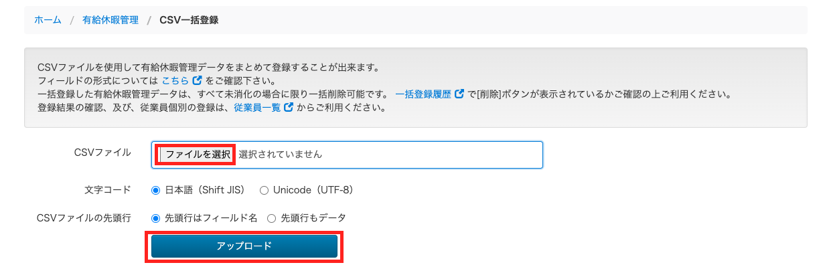Screen dimensions: 827x277
Task: Go to ホーム breadcrumb
Action: click(48, 20)
